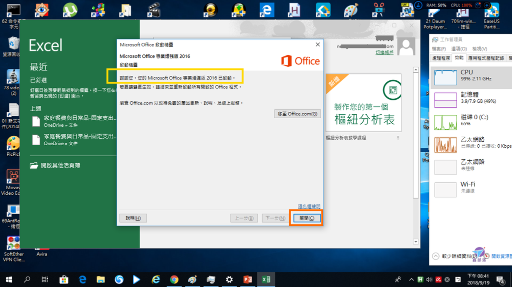Click the Close (關閉) button in the activation wizard

(306, 218)
